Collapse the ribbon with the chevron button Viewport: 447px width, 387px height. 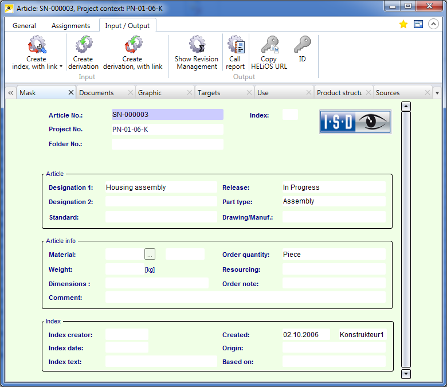pyautogui.click(x=433, y=25)
